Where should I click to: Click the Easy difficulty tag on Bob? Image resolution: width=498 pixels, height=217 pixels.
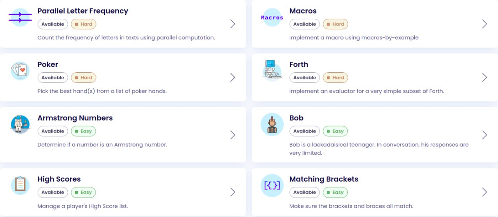pos(335,131)
